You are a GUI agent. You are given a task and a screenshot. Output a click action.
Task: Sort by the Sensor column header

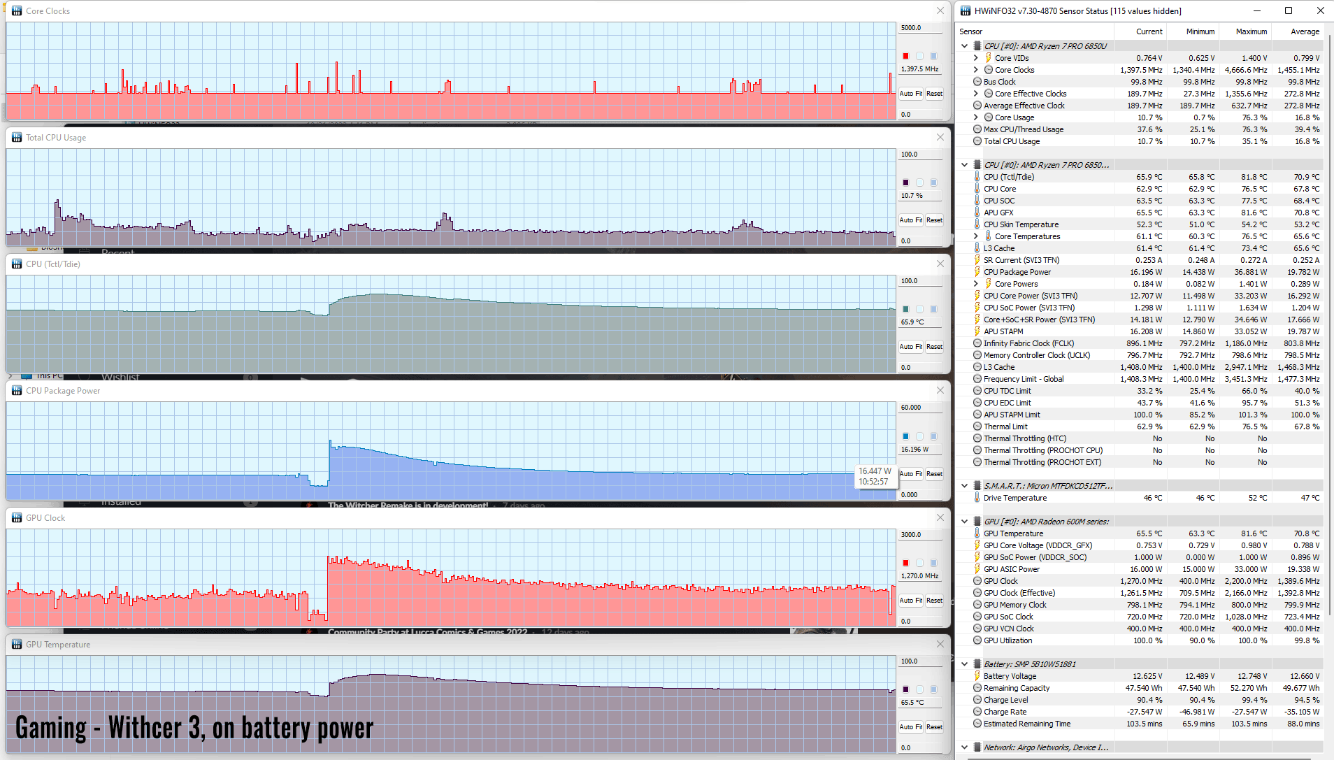pos(1035,31)
